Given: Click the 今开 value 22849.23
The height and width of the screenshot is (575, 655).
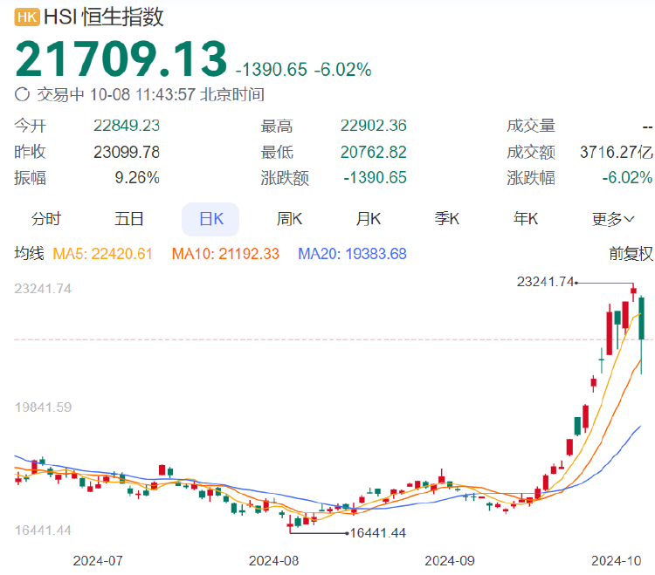Looking at the screenshot, I should click(x=127, y=126).
